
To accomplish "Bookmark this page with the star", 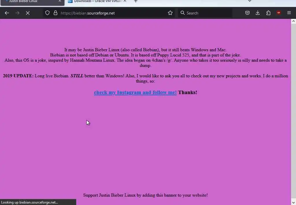I will [170, 13].
